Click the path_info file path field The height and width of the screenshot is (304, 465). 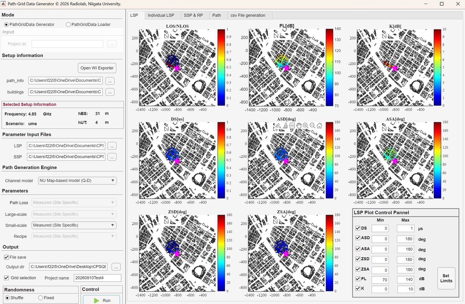click(x=65, y=80)
